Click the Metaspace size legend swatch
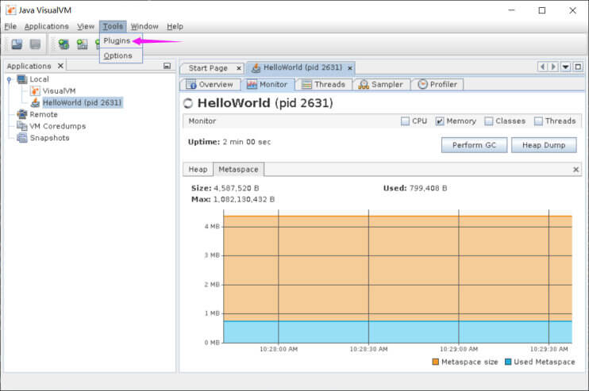Viewport: 589px width, 391px height. 435,362
